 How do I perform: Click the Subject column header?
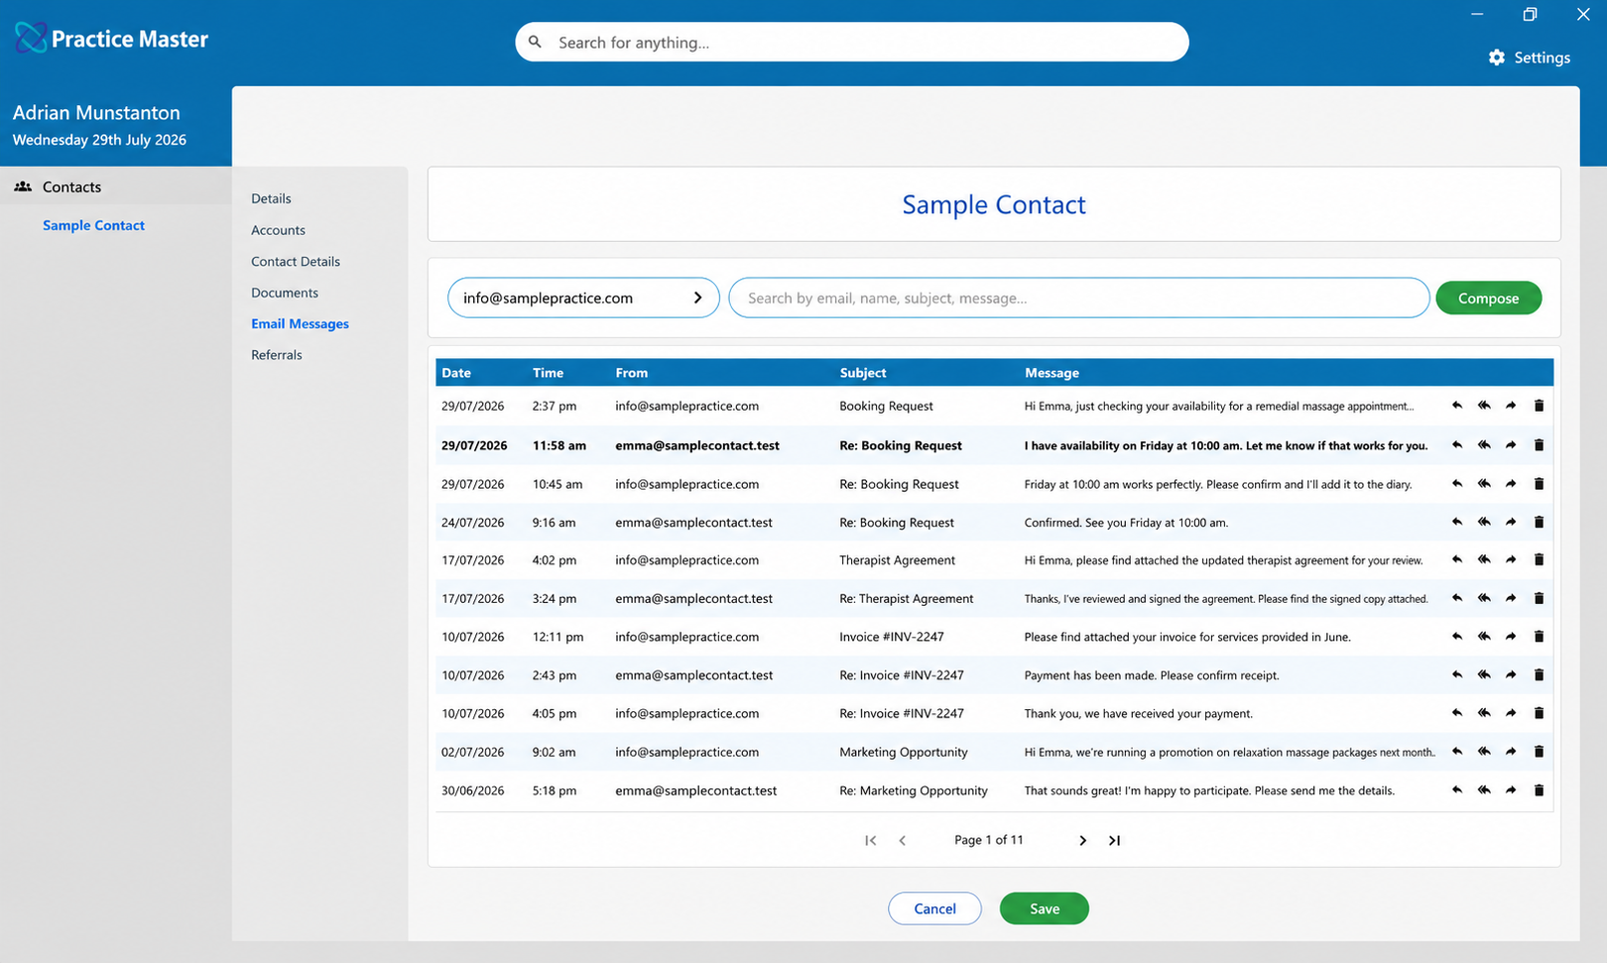(863, 373)
